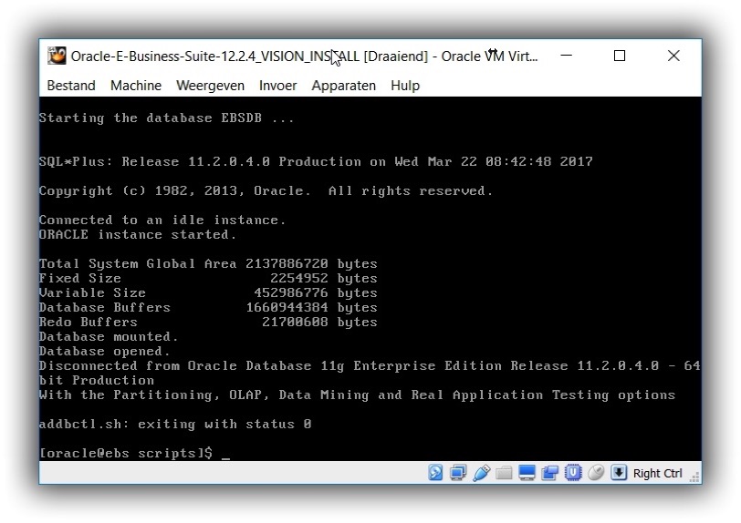
Task: Click the 'Connected to an idle instance.' line
Action: click(x=162, y=220)
